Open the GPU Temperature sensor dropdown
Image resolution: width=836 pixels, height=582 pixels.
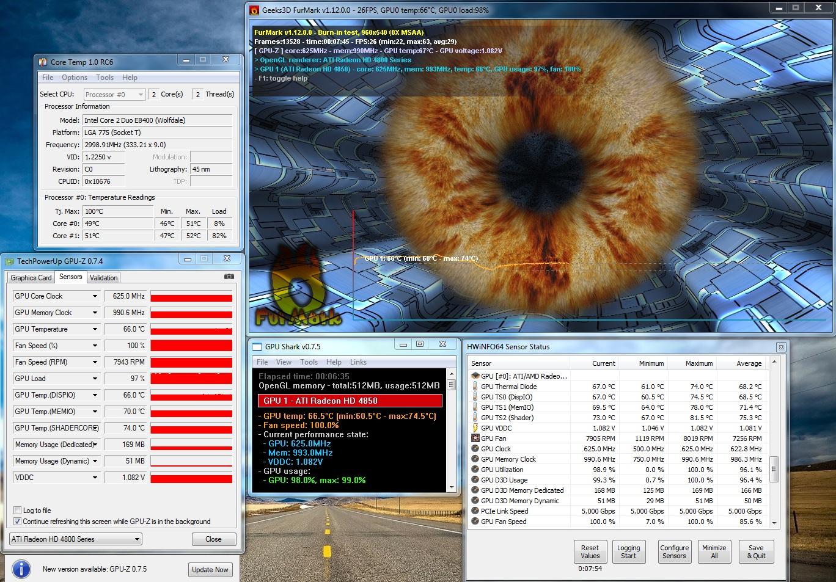[x=95, y=329]
